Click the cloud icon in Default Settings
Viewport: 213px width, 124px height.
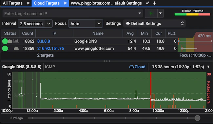tap(128, 23)
